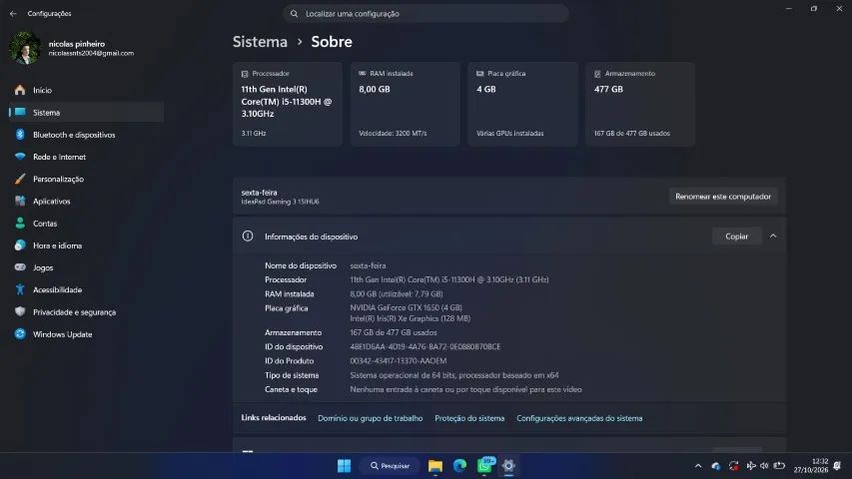
Task: Open Windows Update sync icon
Action: point(20,334)
